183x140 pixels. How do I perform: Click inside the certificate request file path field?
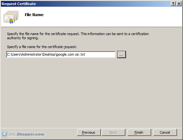point(61,54)
